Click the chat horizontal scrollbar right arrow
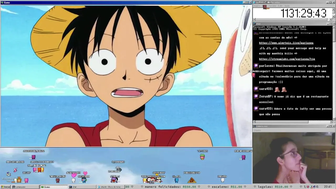 (331, 122)
